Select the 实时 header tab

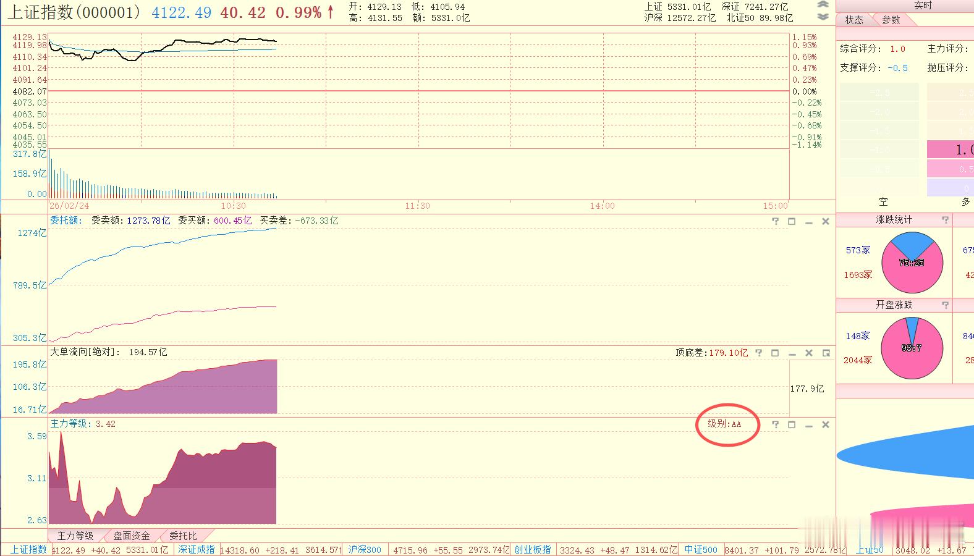point(923,6)
